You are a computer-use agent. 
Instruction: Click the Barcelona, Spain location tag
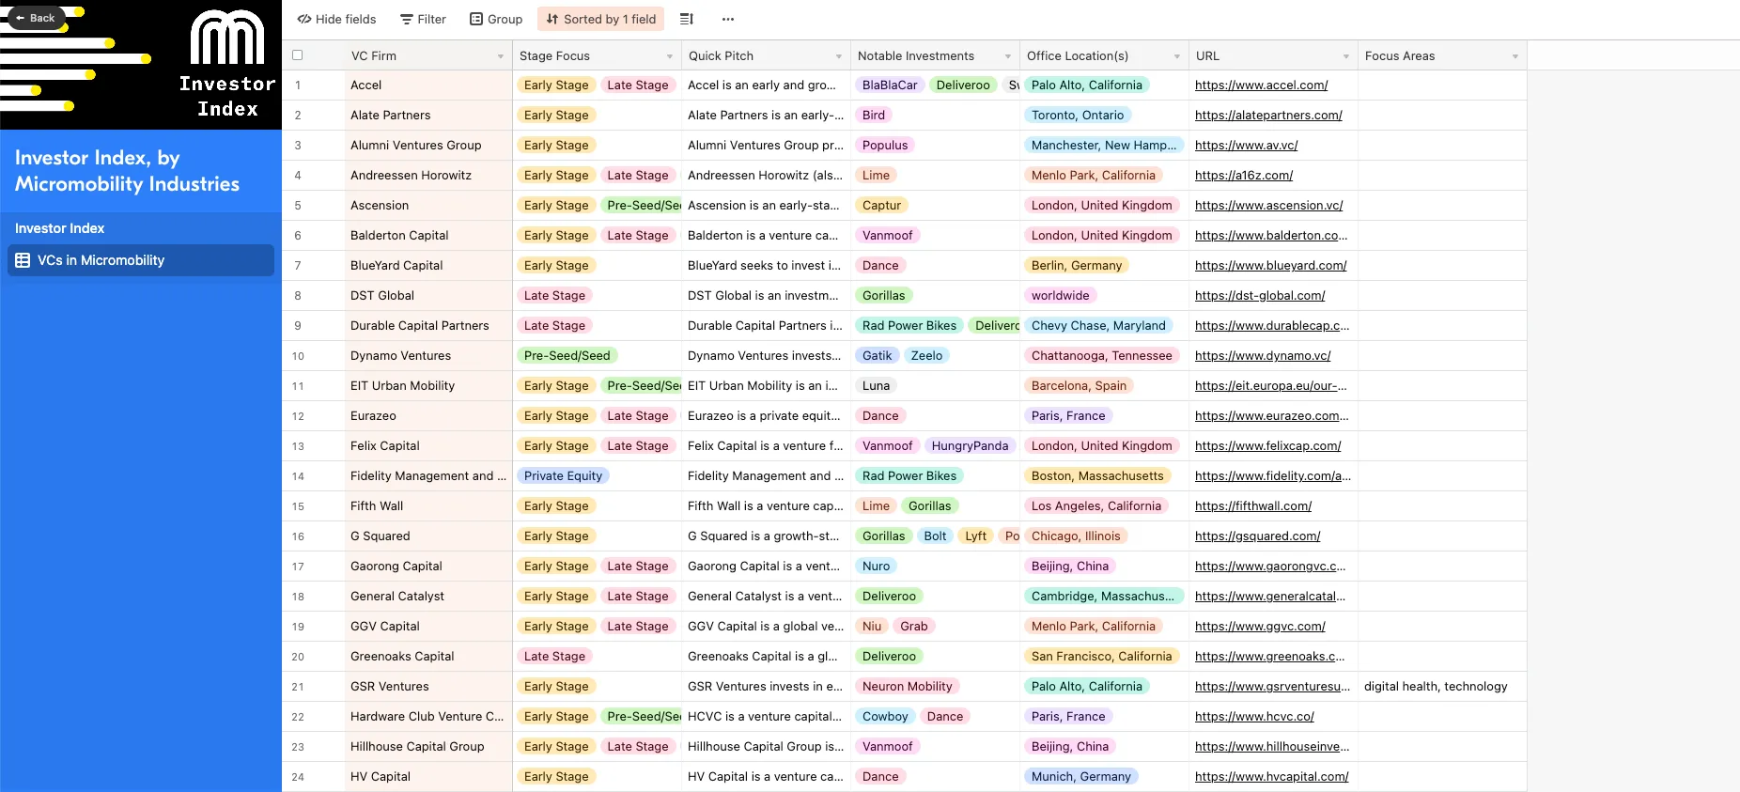pos(1079,385)
